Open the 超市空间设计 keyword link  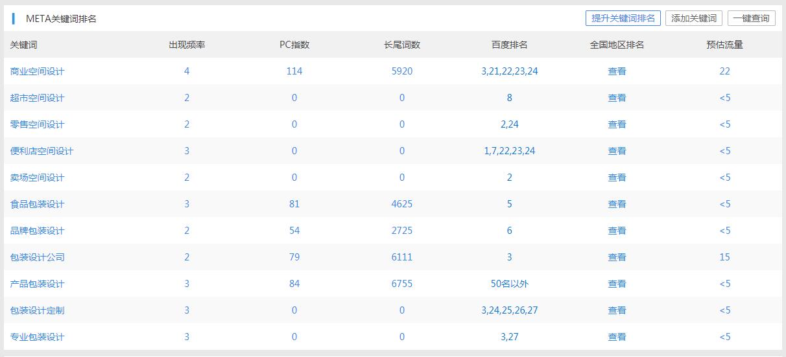click(38, 98)
